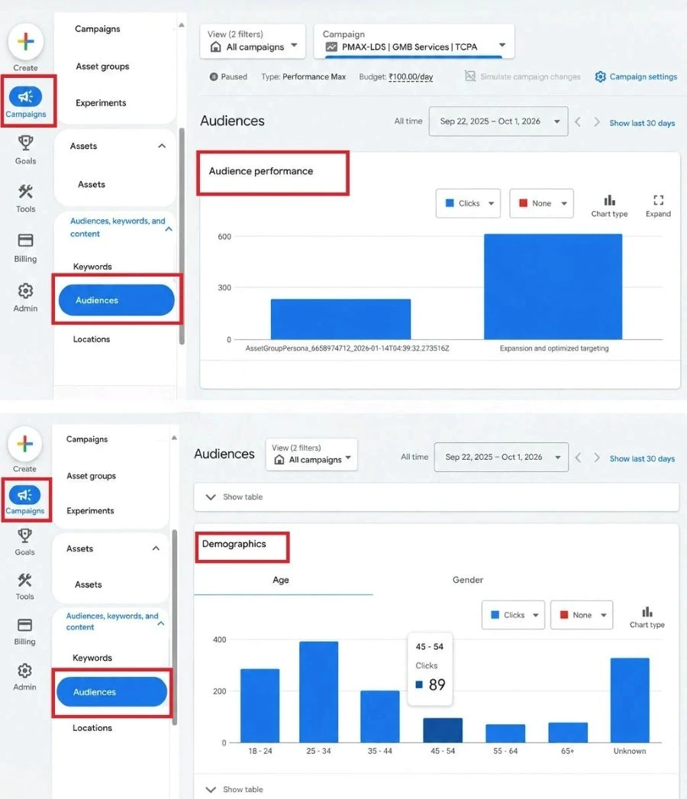Go to next date range in top panel
Screen dimensions: 687x799
(x=596, y=121)
